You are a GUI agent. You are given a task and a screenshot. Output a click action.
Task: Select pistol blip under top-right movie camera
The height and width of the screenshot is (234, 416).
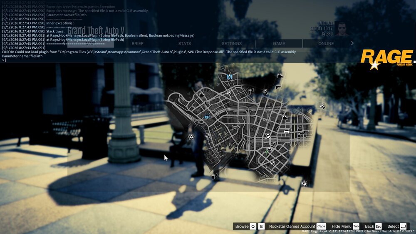point(278,87)
